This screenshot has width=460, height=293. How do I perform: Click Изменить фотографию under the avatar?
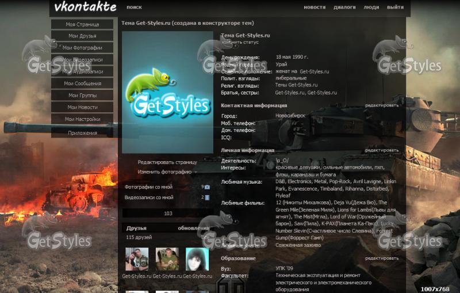coord(164,172)
